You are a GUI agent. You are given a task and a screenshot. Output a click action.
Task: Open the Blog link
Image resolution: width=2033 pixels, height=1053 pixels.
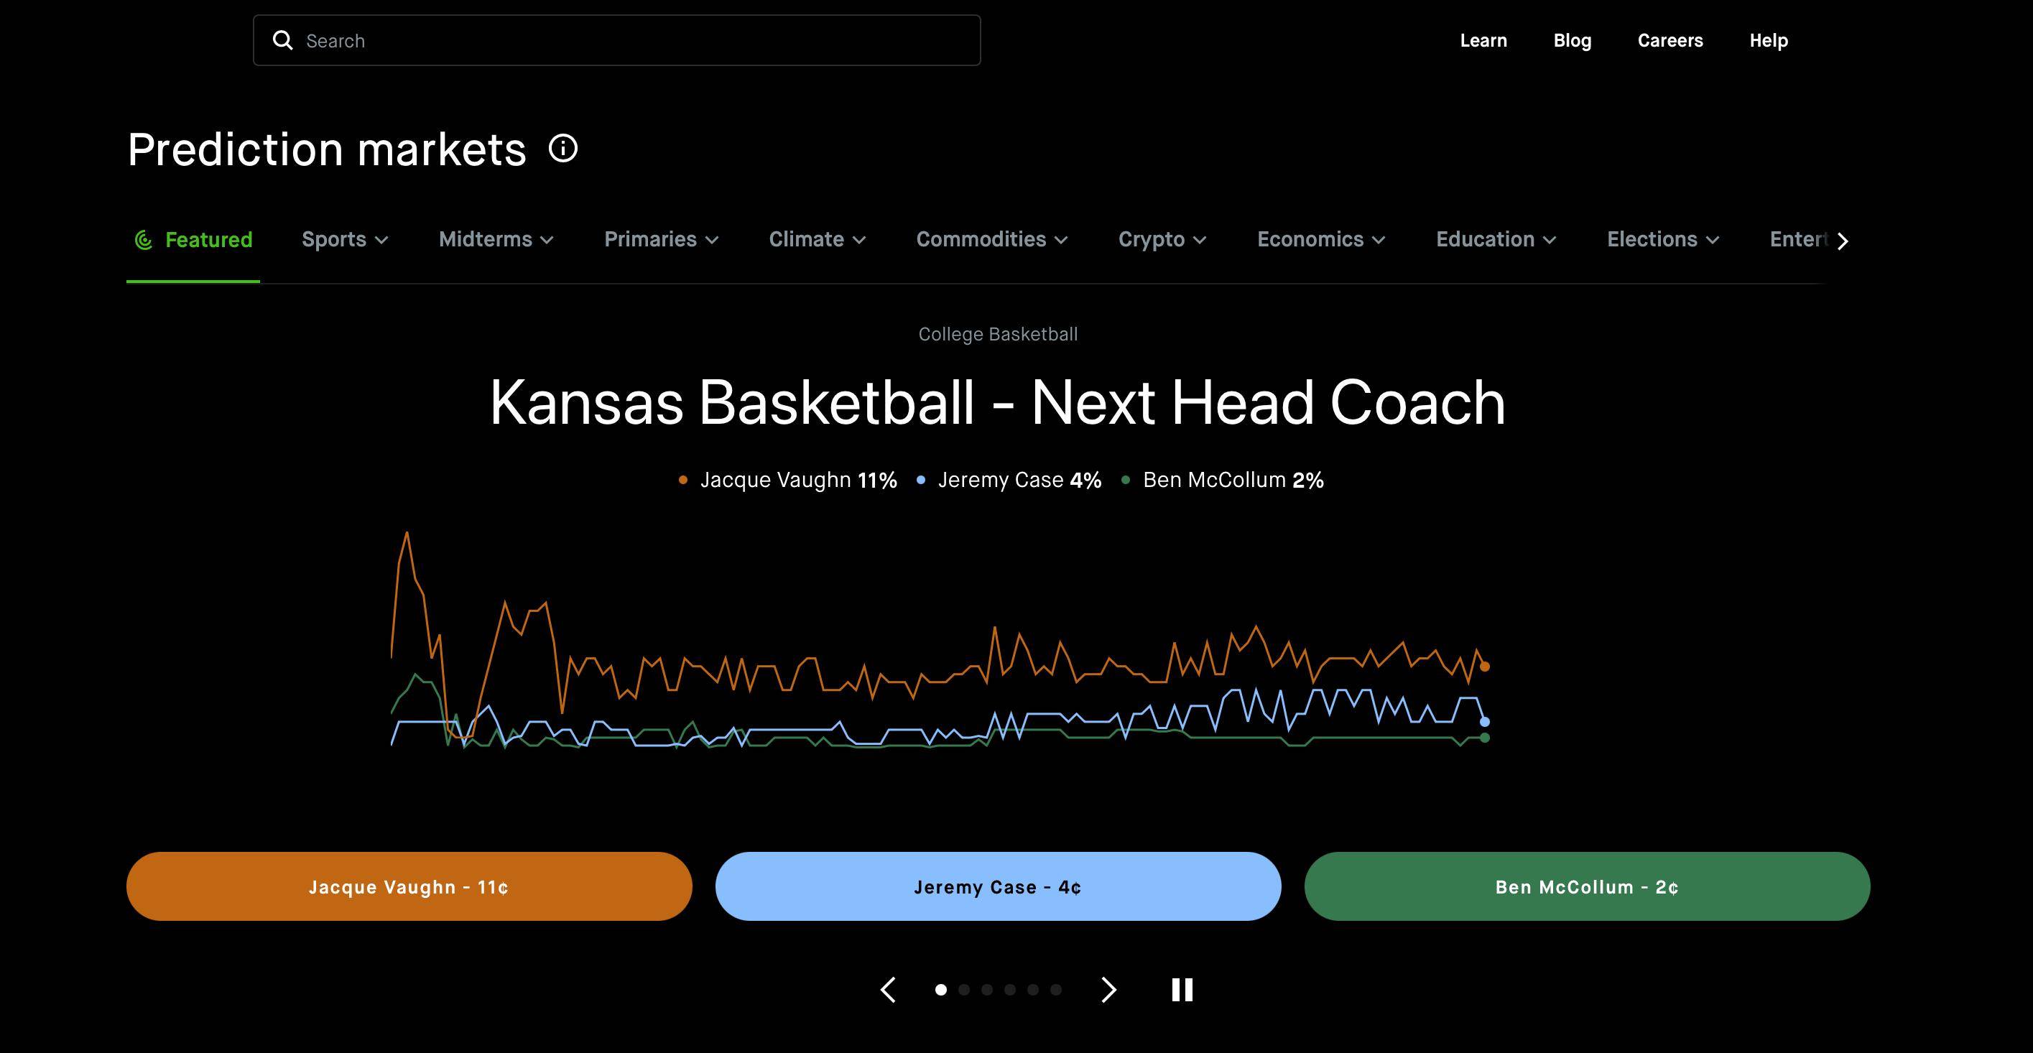pyautogui.click(x=1572, y=40)
